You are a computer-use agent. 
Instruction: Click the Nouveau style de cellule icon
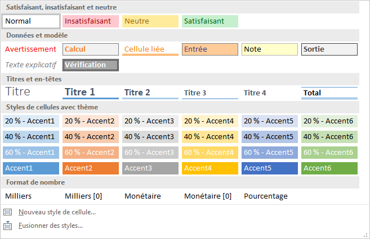tap(8, 212)
